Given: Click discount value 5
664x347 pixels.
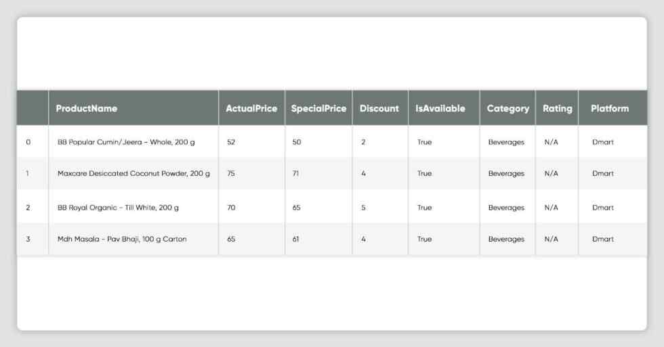Looking at the screenshot, I should coord(363,208).
